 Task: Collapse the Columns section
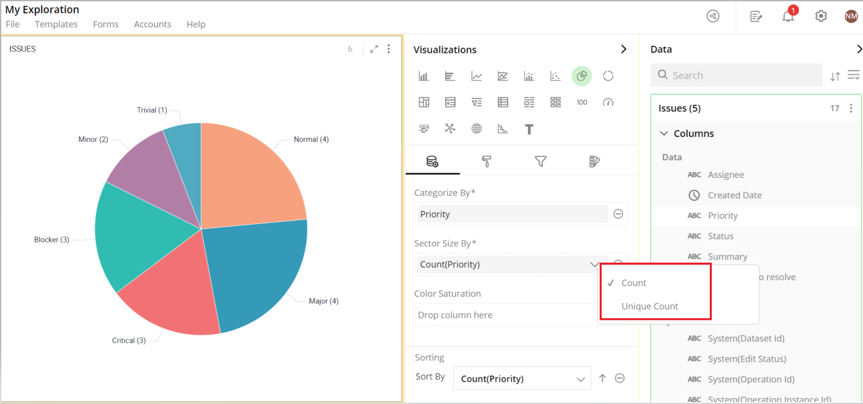click(664, 134)
